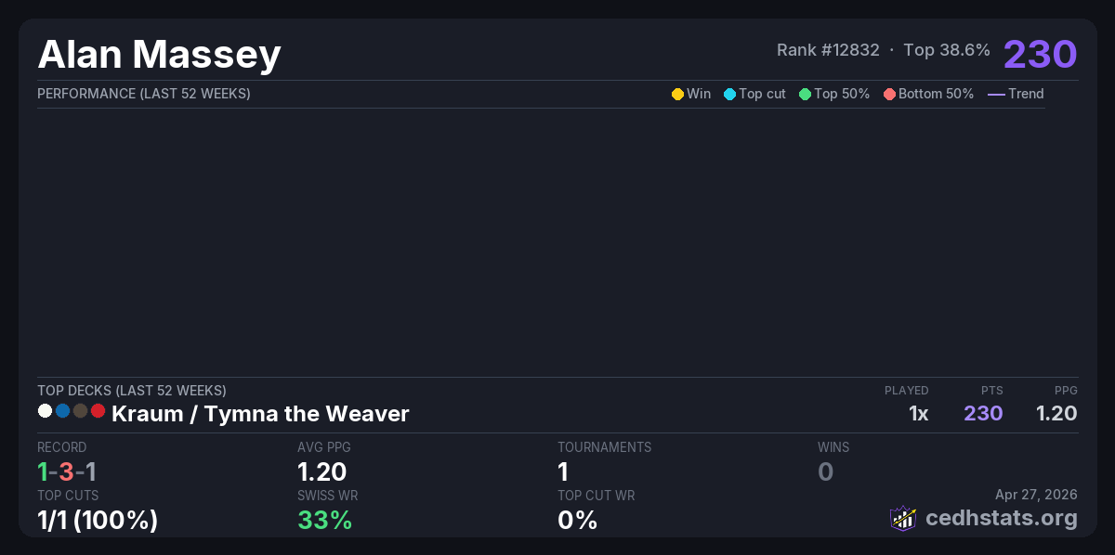
Task: Toggle the cyan Top cut legend marker
Action: pyautogui.click(x=729, y=94)
